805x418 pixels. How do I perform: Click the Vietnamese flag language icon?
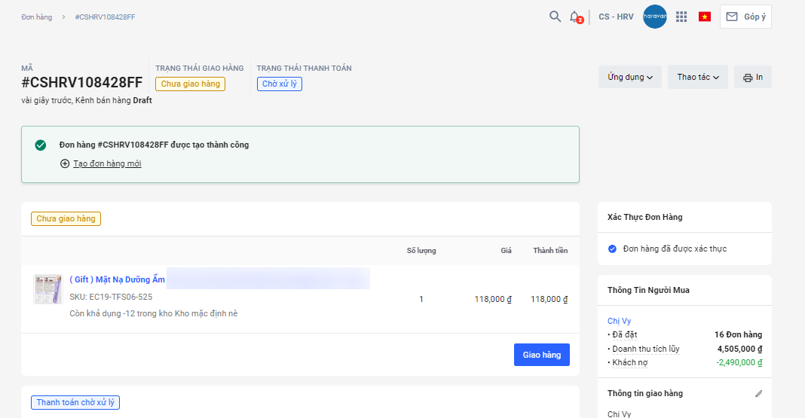[x=705, y=17]
